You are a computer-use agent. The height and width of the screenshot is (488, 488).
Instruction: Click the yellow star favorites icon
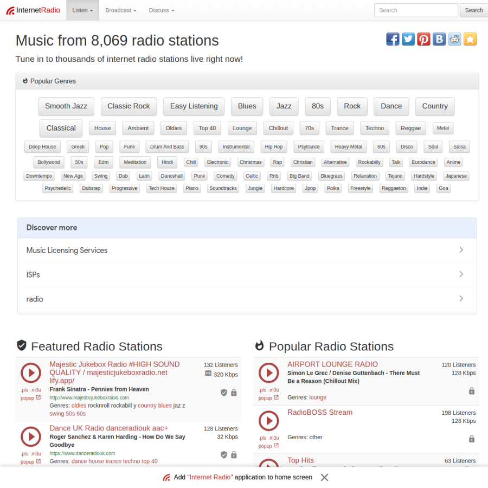pos(470,39)
